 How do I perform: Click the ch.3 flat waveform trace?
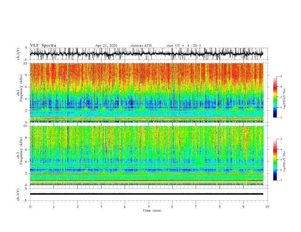tap(146, 194)
